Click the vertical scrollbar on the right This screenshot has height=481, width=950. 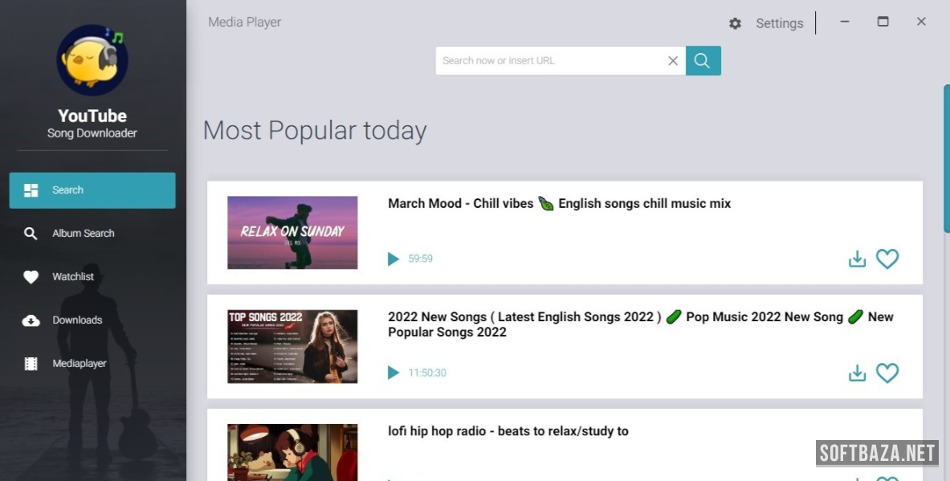[x=946, y=161]
